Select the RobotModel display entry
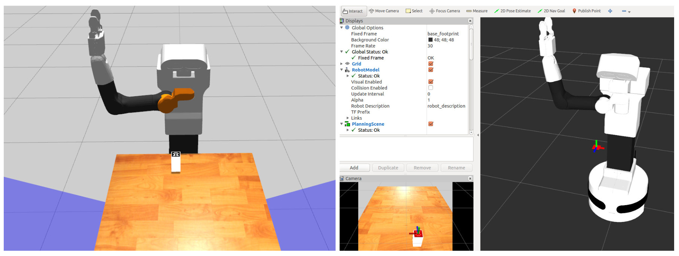 [365, 70]
